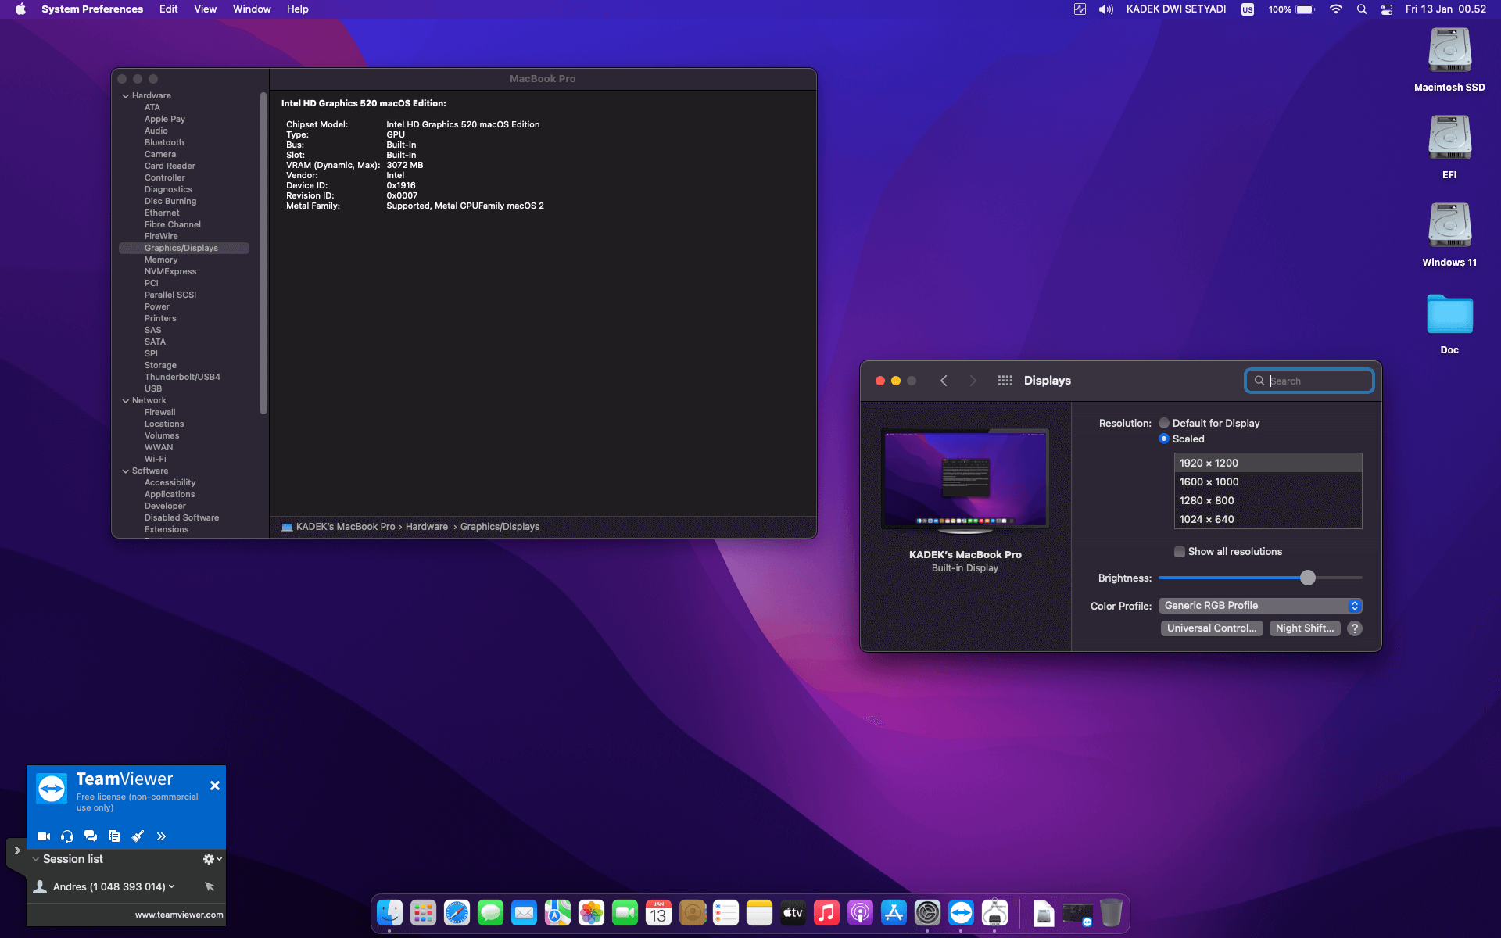Open the Displays help question mark button
Image resolution: width=1501 pixels, height=938 pixels.
coord(1355,628)
